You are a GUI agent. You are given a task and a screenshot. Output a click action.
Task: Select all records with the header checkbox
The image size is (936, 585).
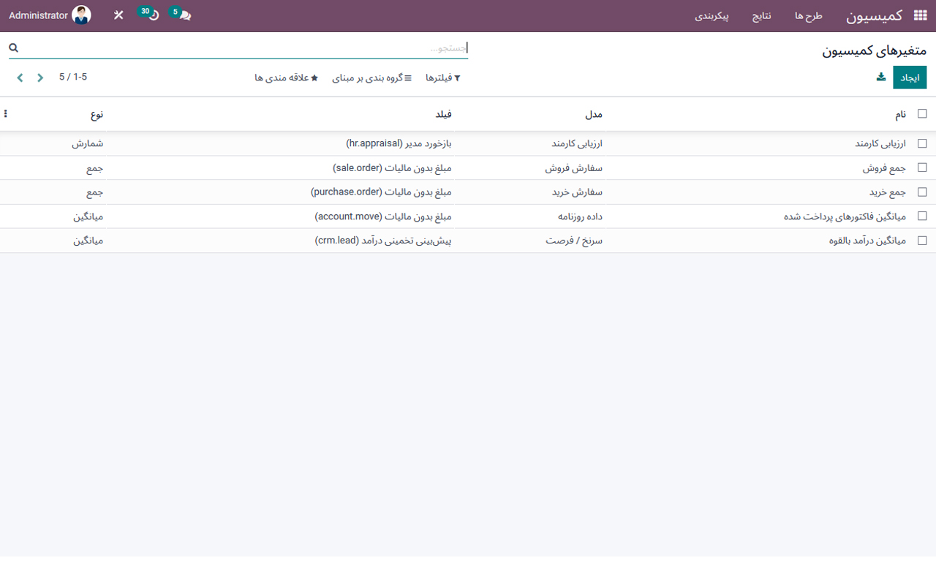coord(922,113)
